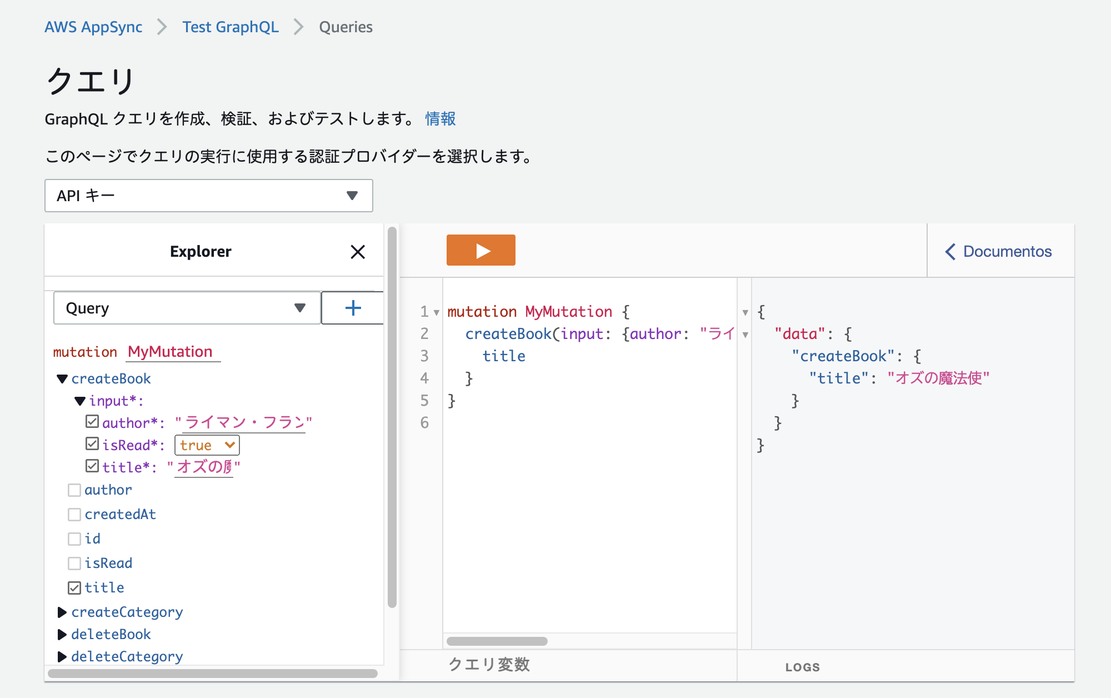Screen dimensions: 1111x698
Task: Uncheck the title return field
Action: click(74, 588)
